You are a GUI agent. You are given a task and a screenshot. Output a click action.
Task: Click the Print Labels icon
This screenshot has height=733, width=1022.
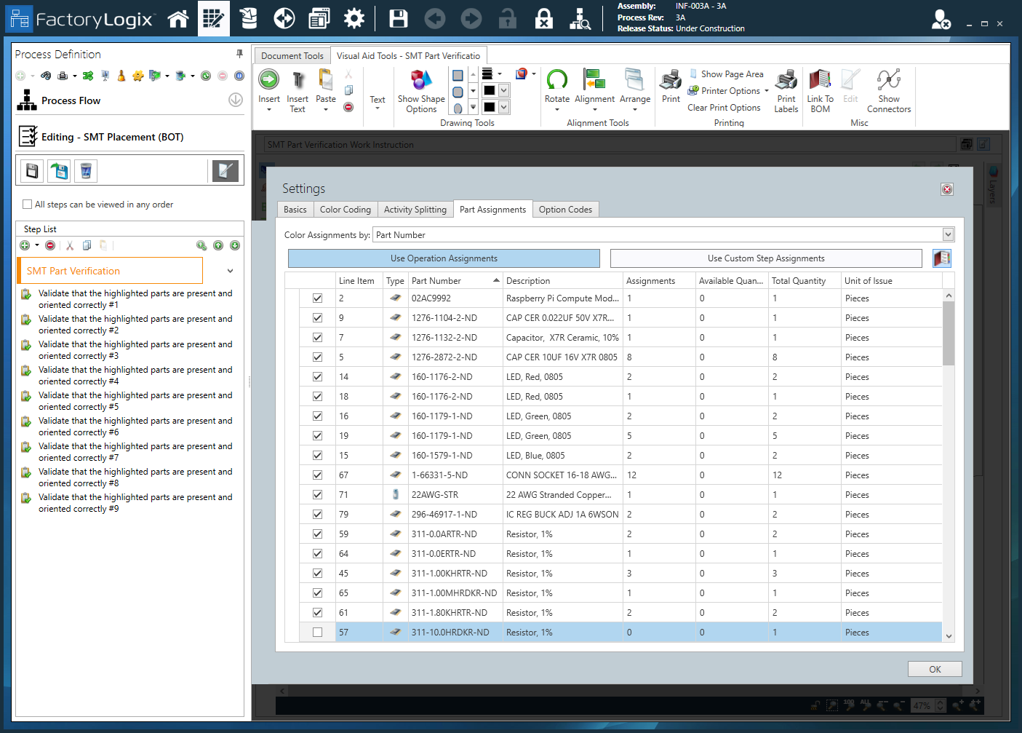click(786, 90)
